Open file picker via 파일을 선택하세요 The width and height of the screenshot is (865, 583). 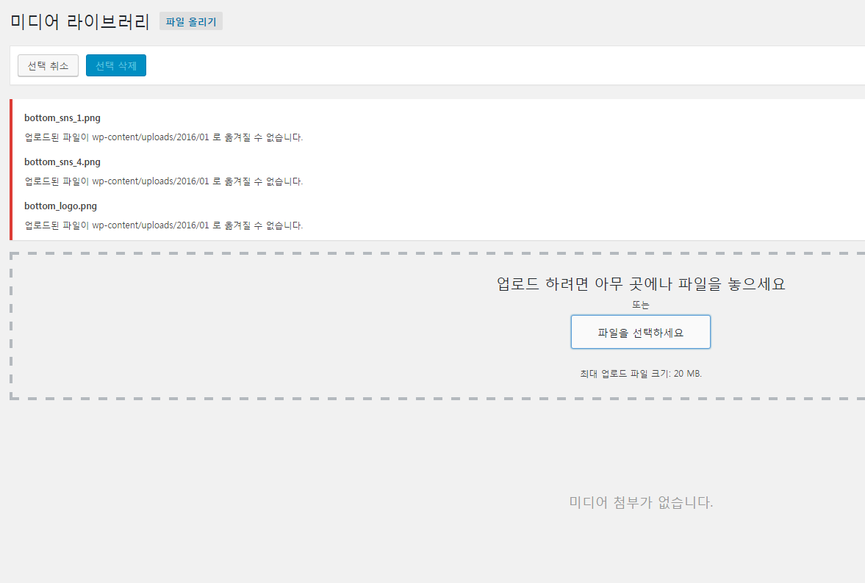point(640,332)
